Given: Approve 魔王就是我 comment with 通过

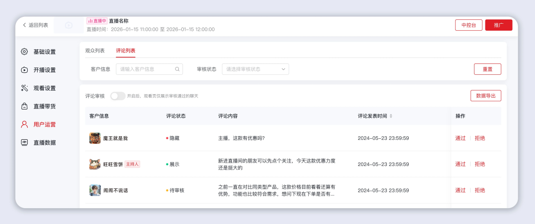Looking at the screenshot, I should pyautogui.click(x=460, y=138).
